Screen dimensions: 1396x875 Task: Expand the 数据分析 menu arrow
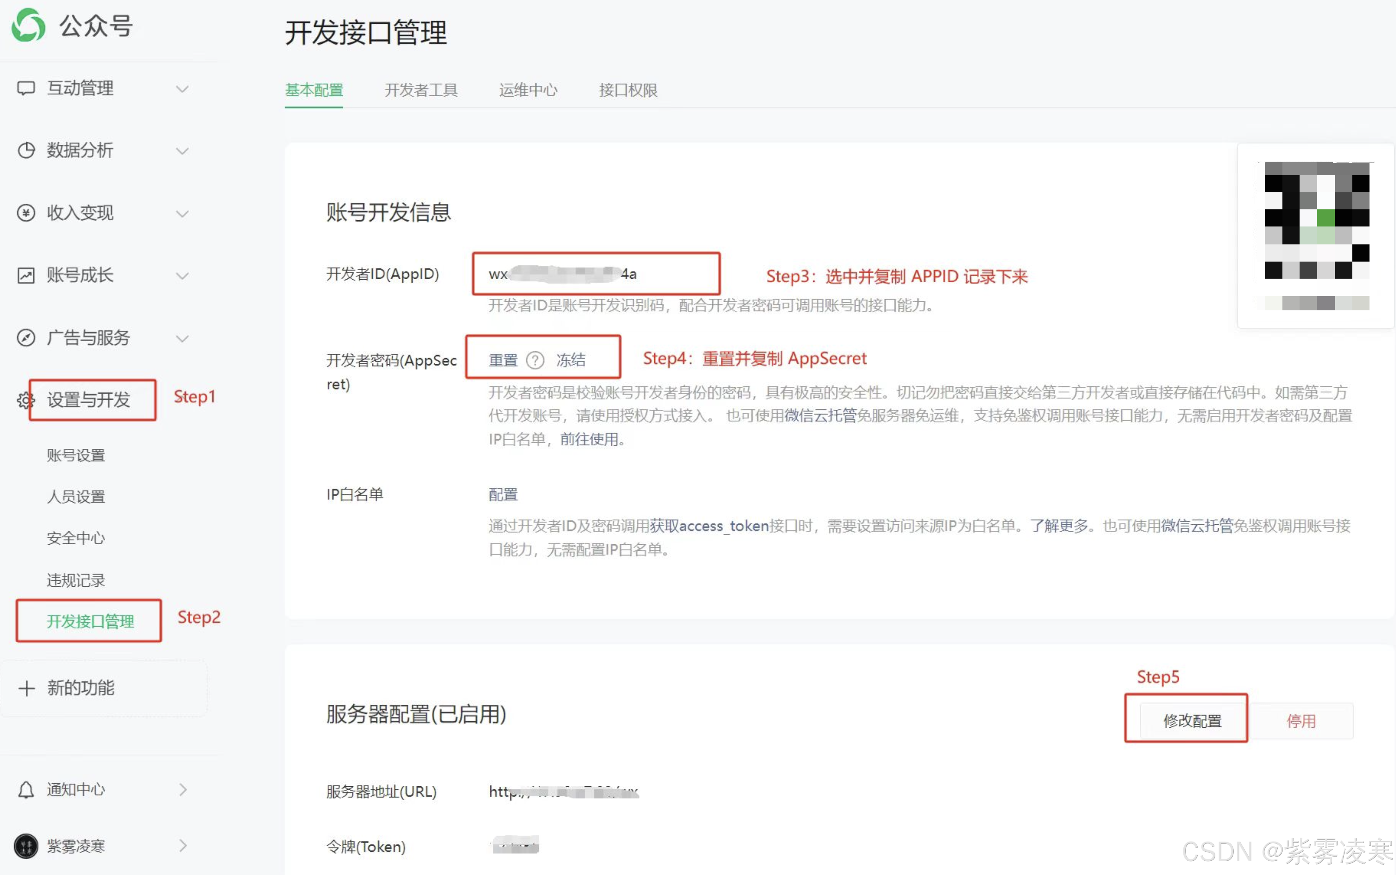182,151
